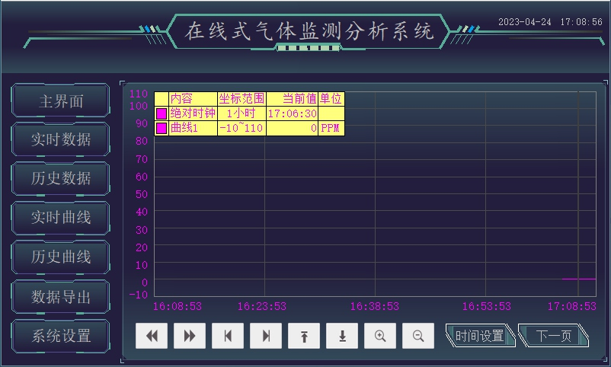Screen dimensions: 611x367
Task: Click the 坐标范围 column header
Action: tap(242, 98)
